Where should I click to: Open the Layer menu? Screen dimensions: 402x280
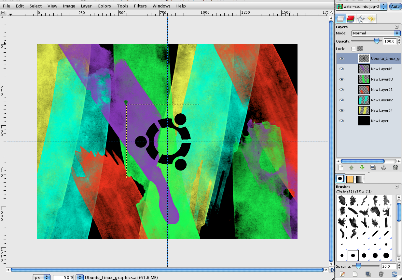[x=86, y=6]
